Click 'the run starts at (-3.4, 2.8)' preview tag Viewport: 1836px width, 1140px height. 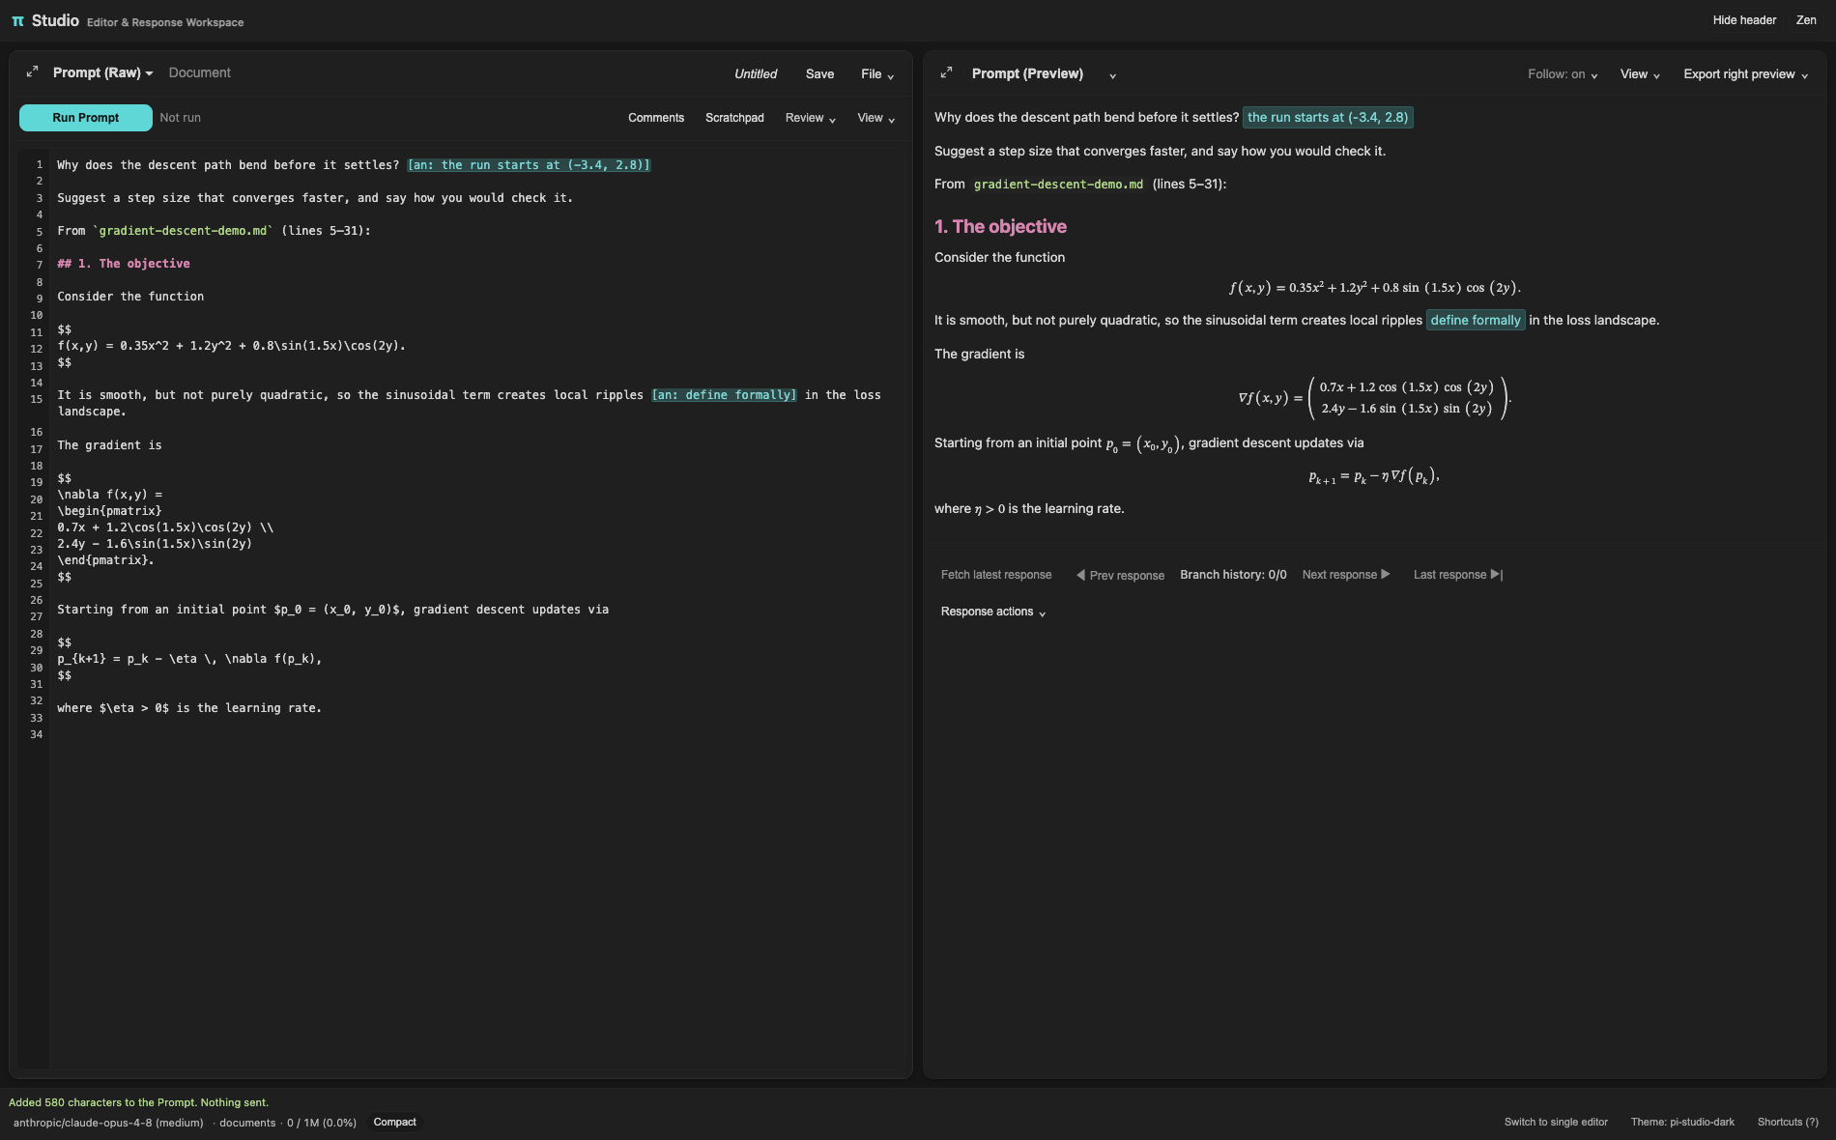click(x=1328, y=118)
